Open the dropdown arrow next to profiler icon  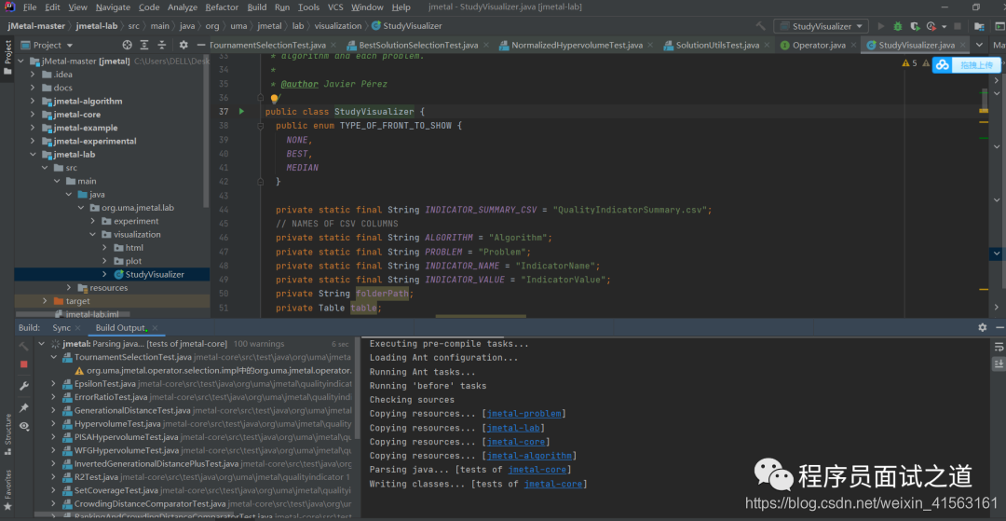tap(944, 26)
